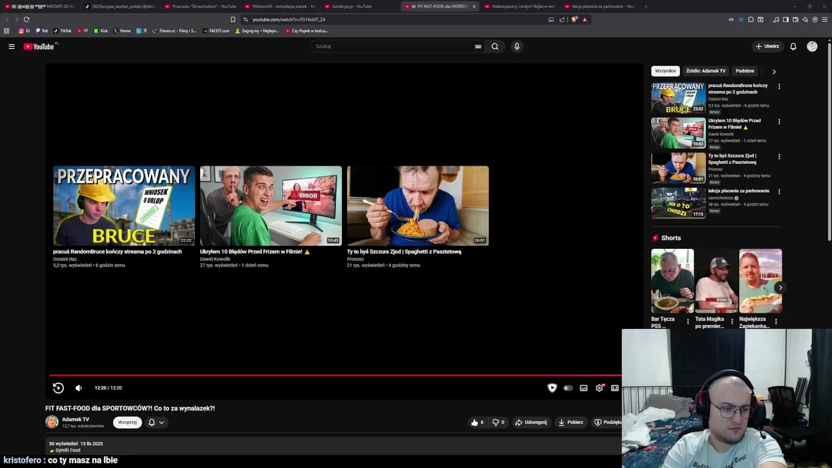
Task: Like the video with thumbs up
Action: [477, 422]
